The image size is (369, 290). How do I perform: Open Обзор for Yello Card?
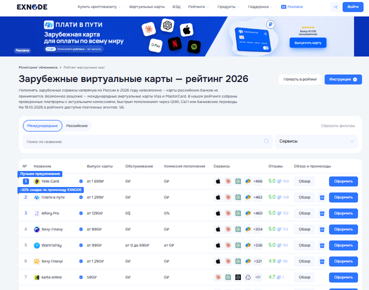point(304,181)
